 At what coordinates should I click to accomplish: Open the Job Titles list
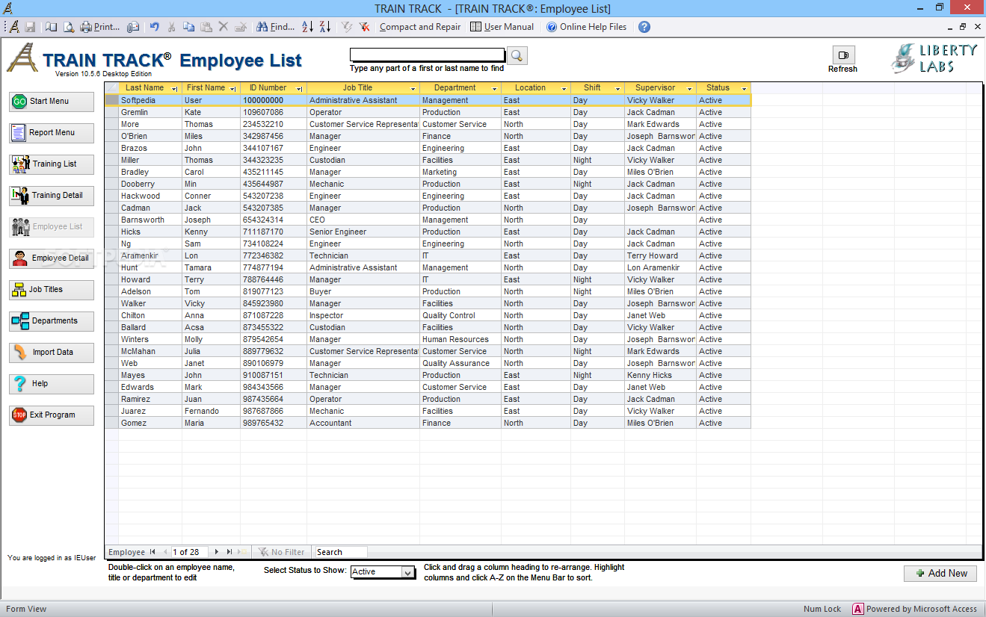[52, 290]
